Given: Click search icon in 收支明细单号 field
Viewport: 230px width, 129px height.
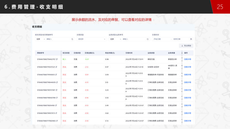Looking at the screenshot, I should pos(72,39).
